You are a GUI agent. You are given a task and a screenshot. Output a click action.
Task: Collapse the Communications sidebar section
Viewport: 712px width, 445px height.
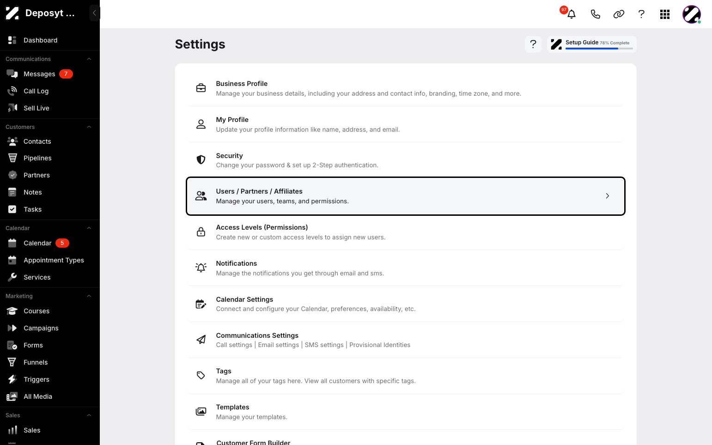[89, 59]
